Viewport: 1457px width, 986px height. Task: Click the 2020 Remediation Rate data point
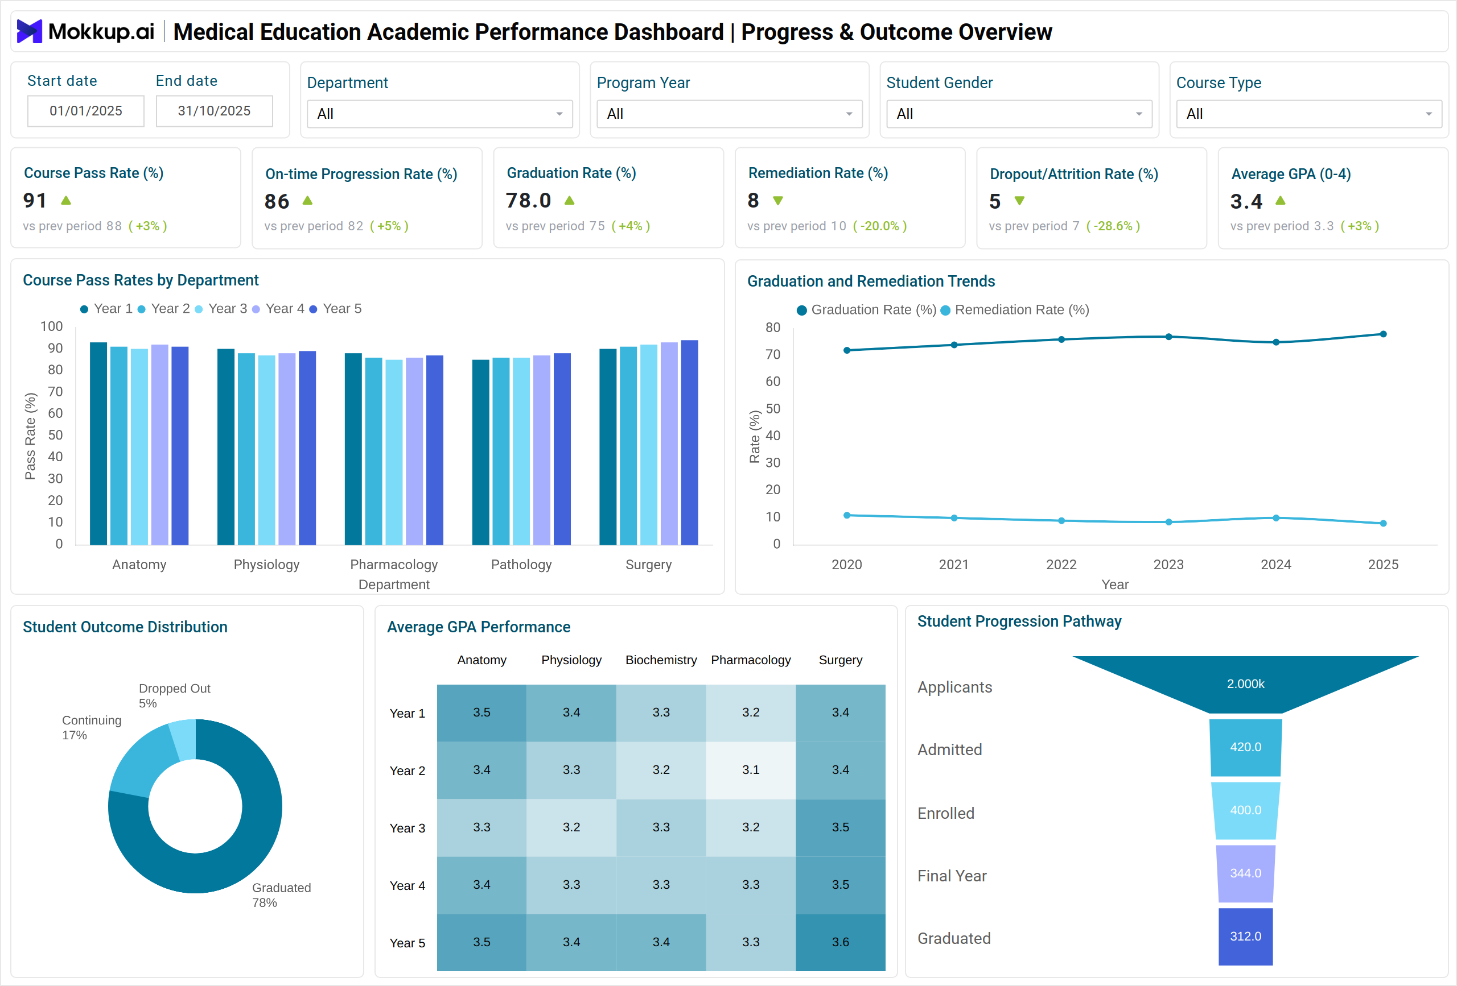[x=847, y=515]
